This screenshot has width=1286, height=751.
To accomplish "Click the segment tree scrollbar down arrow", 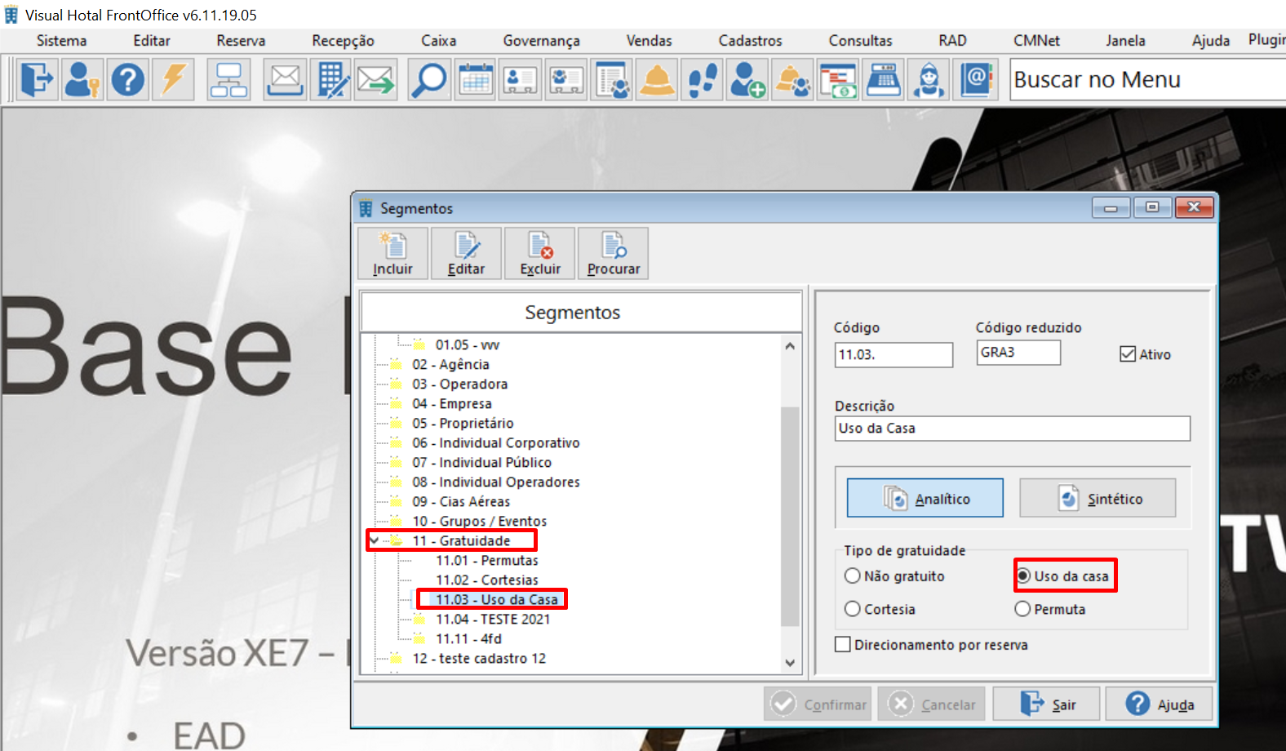I will click(x=790, y=663).
